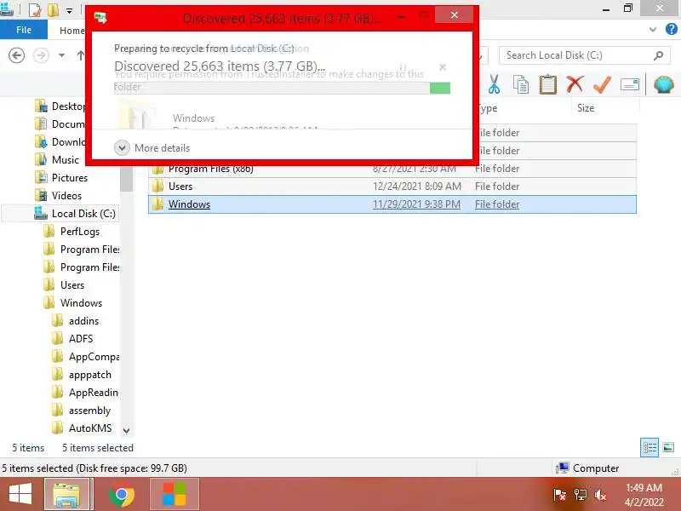
Task: Switch to Details view icon in status bar
Action: point(650,448)
